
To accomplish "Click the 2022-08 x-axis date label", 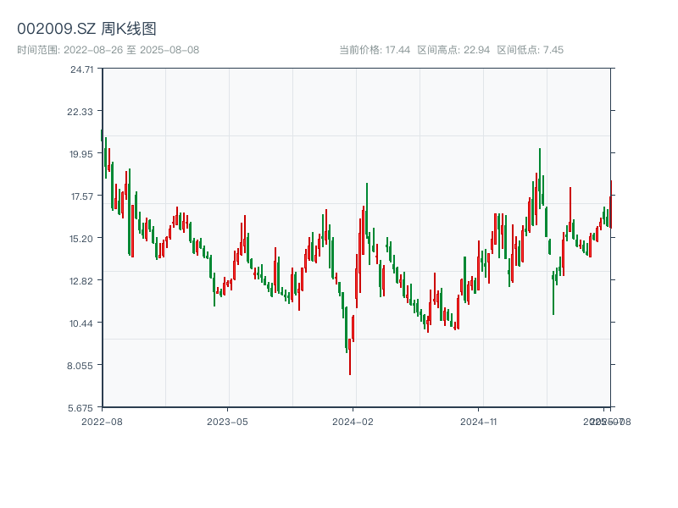I will point(102,421).
